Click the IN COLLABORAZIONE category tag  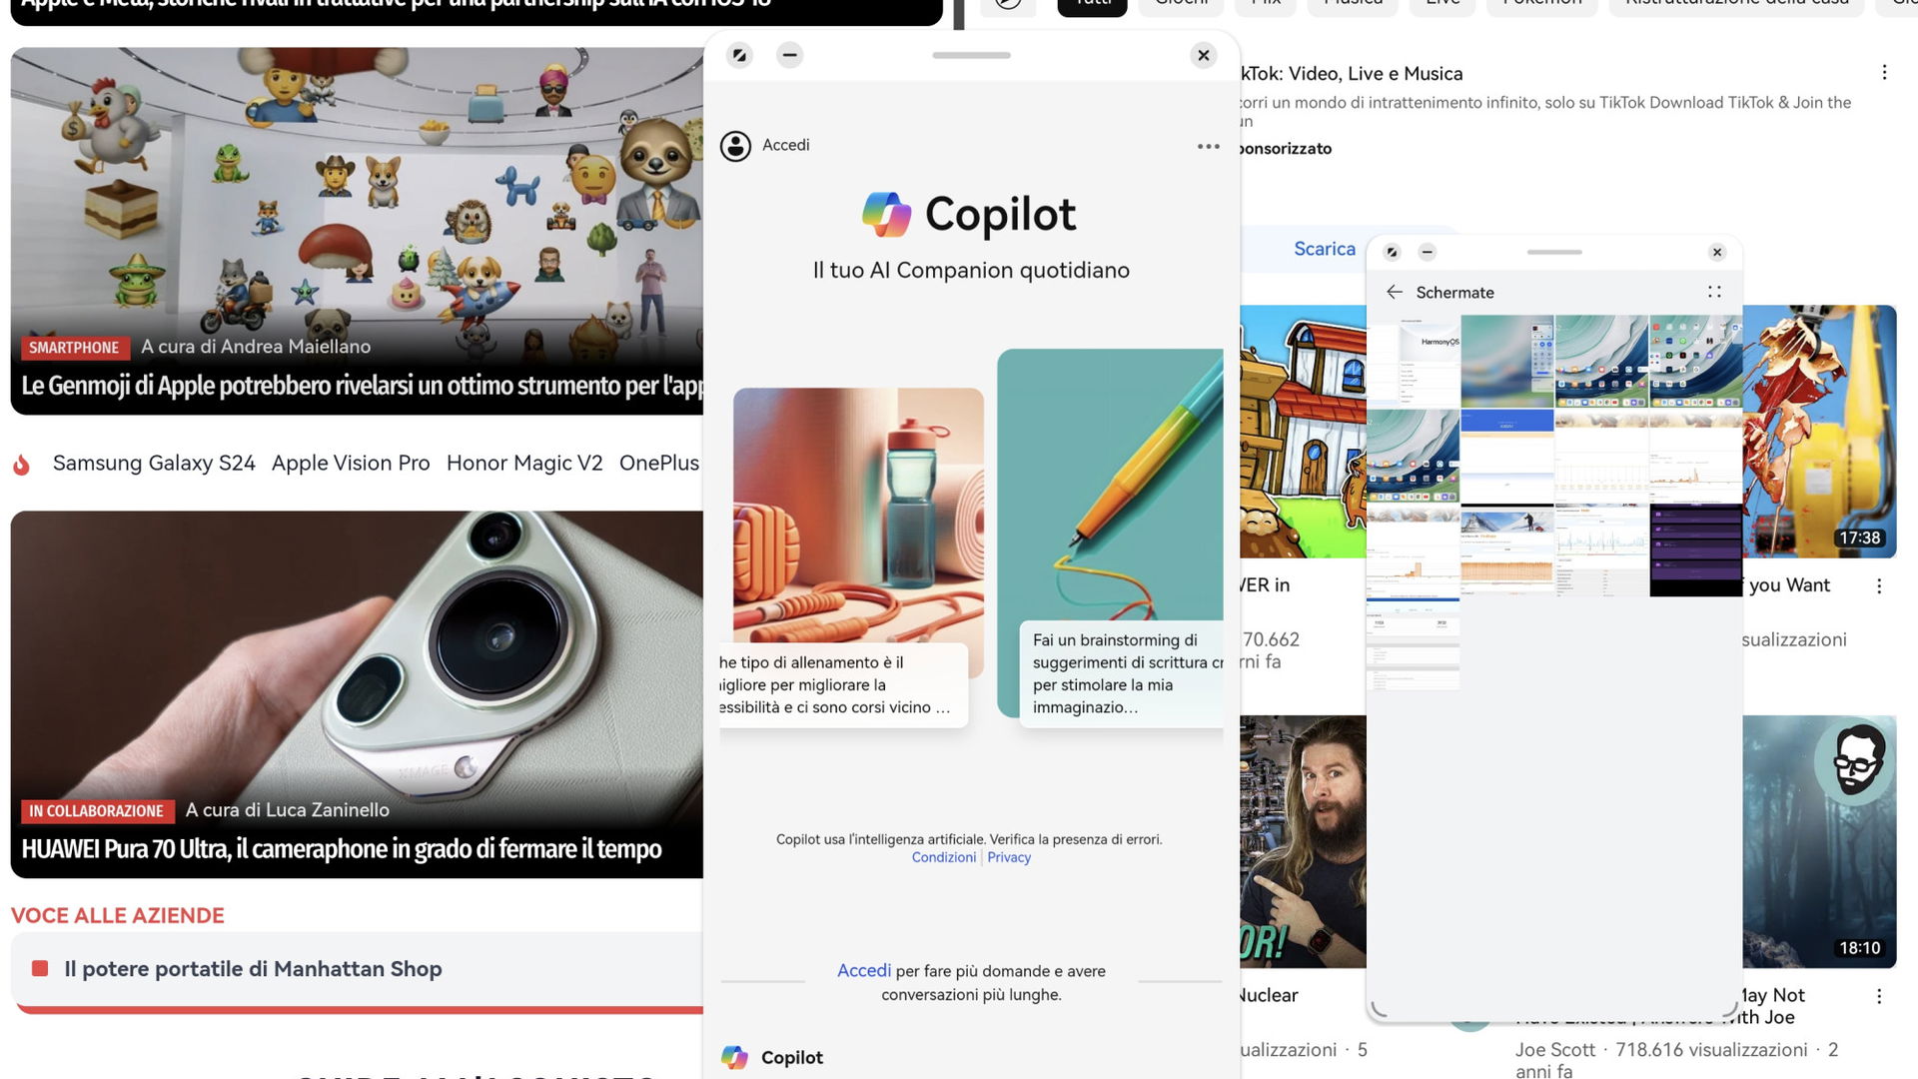(96, 810)
